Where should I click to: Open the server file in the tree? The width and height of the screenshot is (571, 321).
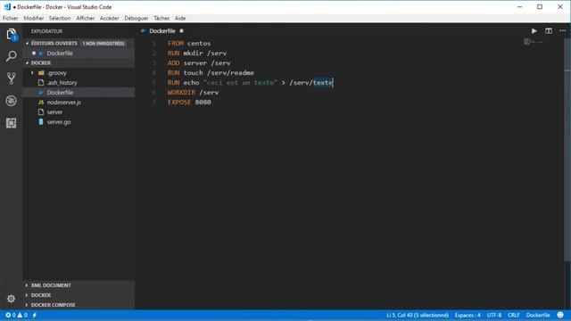click(54, 112)
